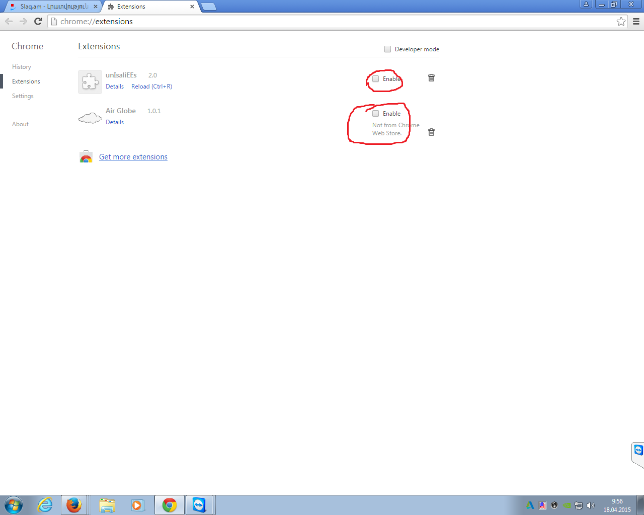Click the Air Globe extension name

[121, 111]
